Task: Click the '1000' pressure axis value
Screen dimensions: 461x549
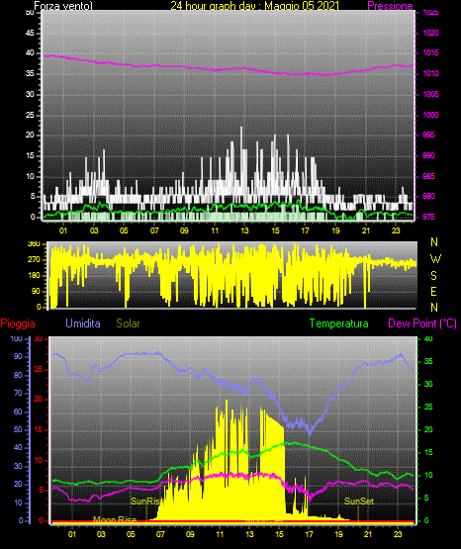Action: tap(431, 115)
